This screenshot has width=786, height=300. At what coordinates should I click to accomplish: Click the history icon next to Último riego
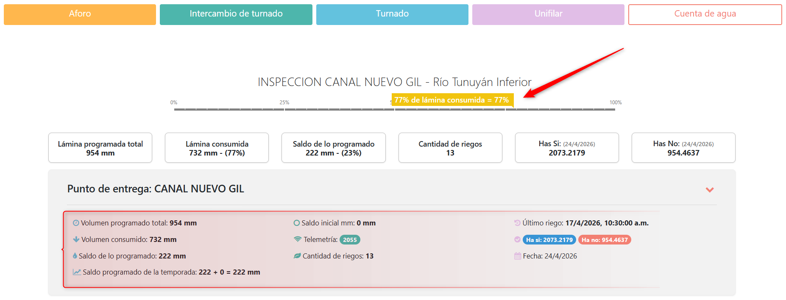click(x=517, y=223)
